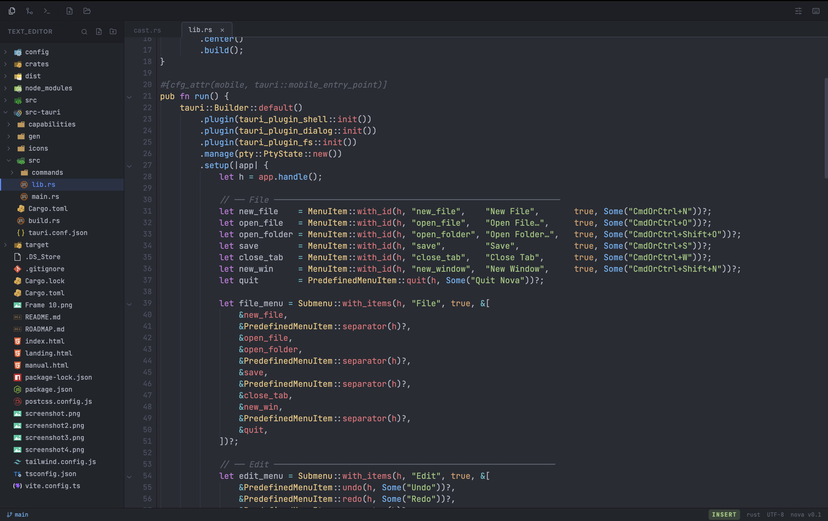Screen dimensions: 828x521
Task: Collapse the code fold at line 39
Action: (x=130, y=304)
